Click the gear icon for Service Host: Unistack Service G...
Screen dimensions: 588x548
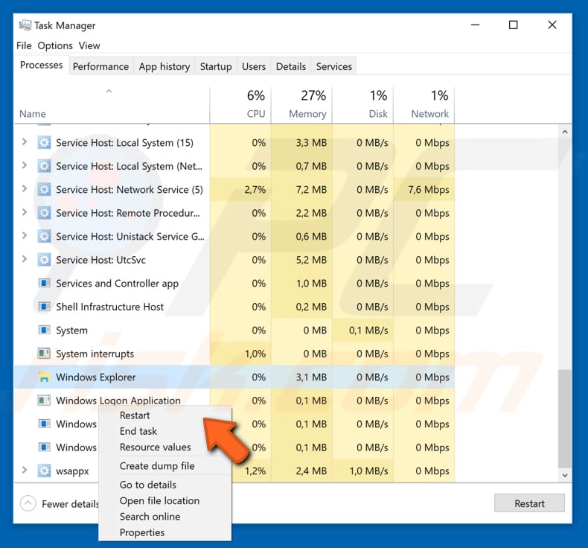click(x=44, y=237)
